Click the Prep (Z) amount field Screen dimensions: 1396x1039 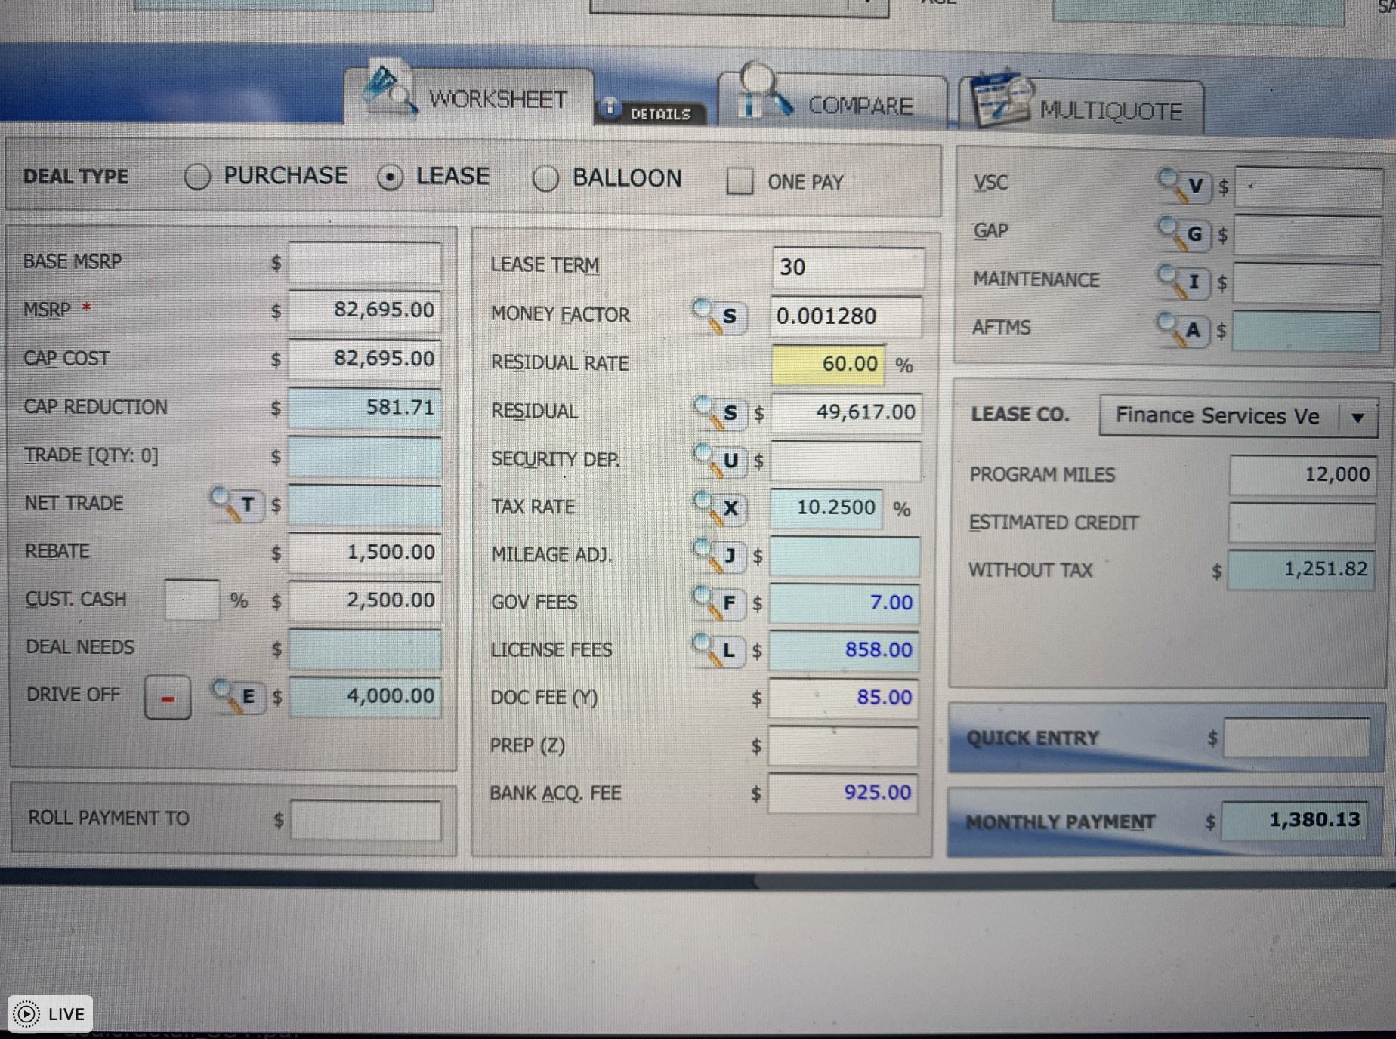coord(844,747)
